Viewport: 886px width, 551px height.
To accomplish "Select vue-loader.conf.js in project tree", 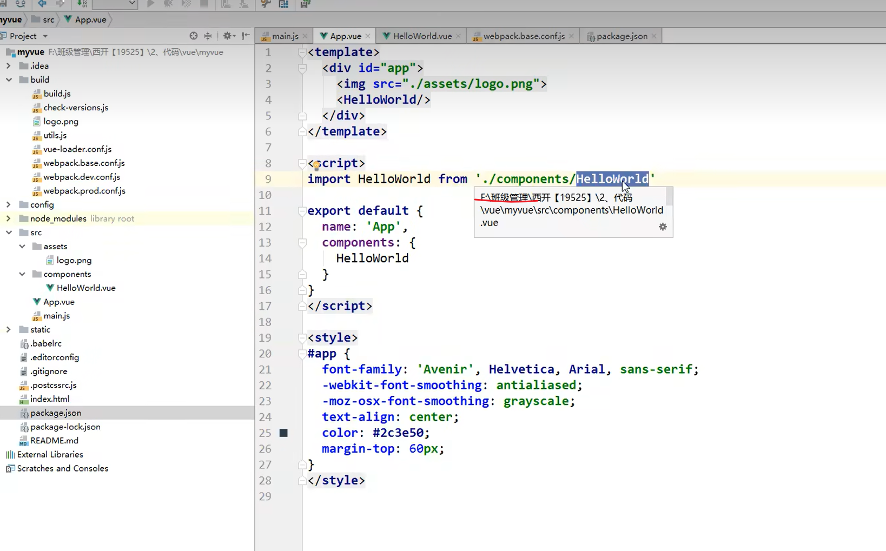I will (77, 149).
